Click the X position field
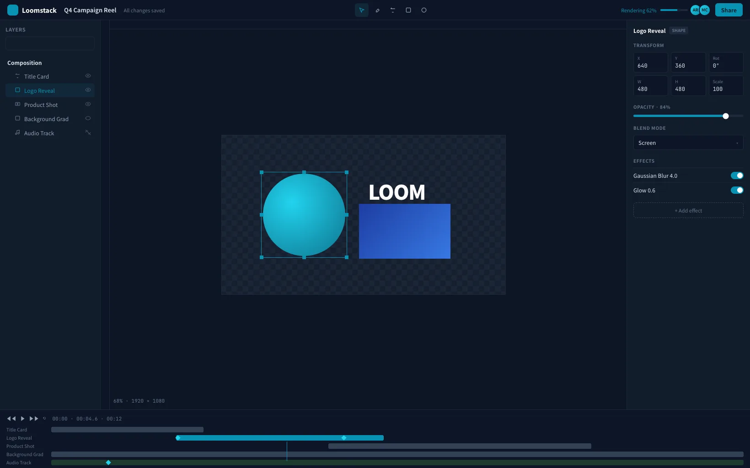 (651, 62)
